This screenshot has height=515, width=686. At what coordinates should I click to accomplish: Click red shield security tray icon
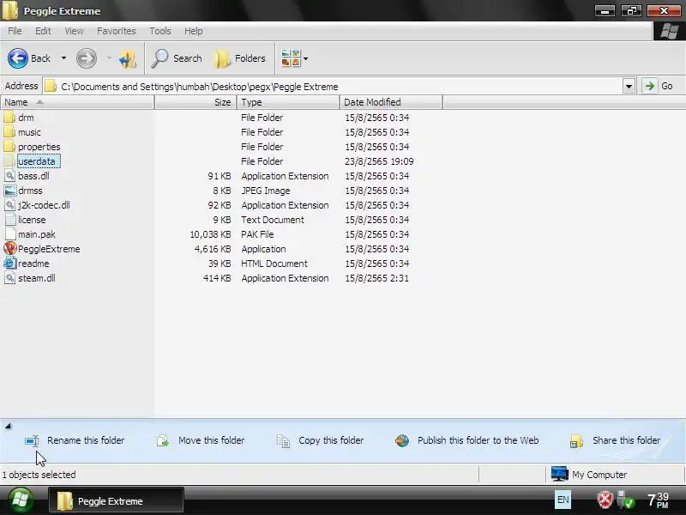[x=605, y=500]
